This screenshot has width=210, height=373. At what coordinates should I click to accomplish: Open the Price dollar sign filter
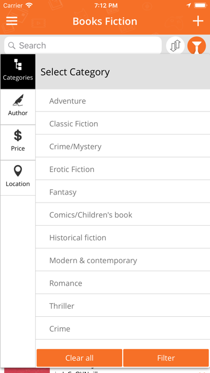(18, 142)
